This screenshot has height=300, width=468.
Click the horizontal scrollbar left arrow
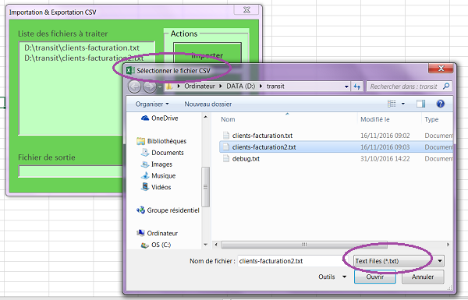(216, 245)
